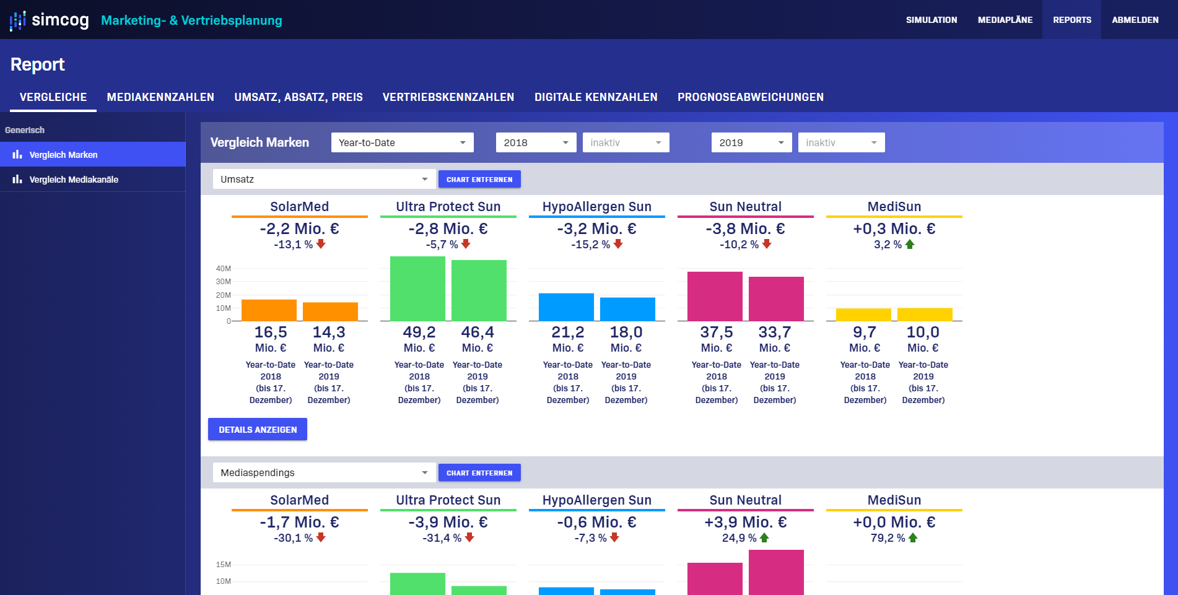This screenshot has height=595, width=1178.
Task: Click the red down arrow next to -13,1 %
Action: click(321, 244)
